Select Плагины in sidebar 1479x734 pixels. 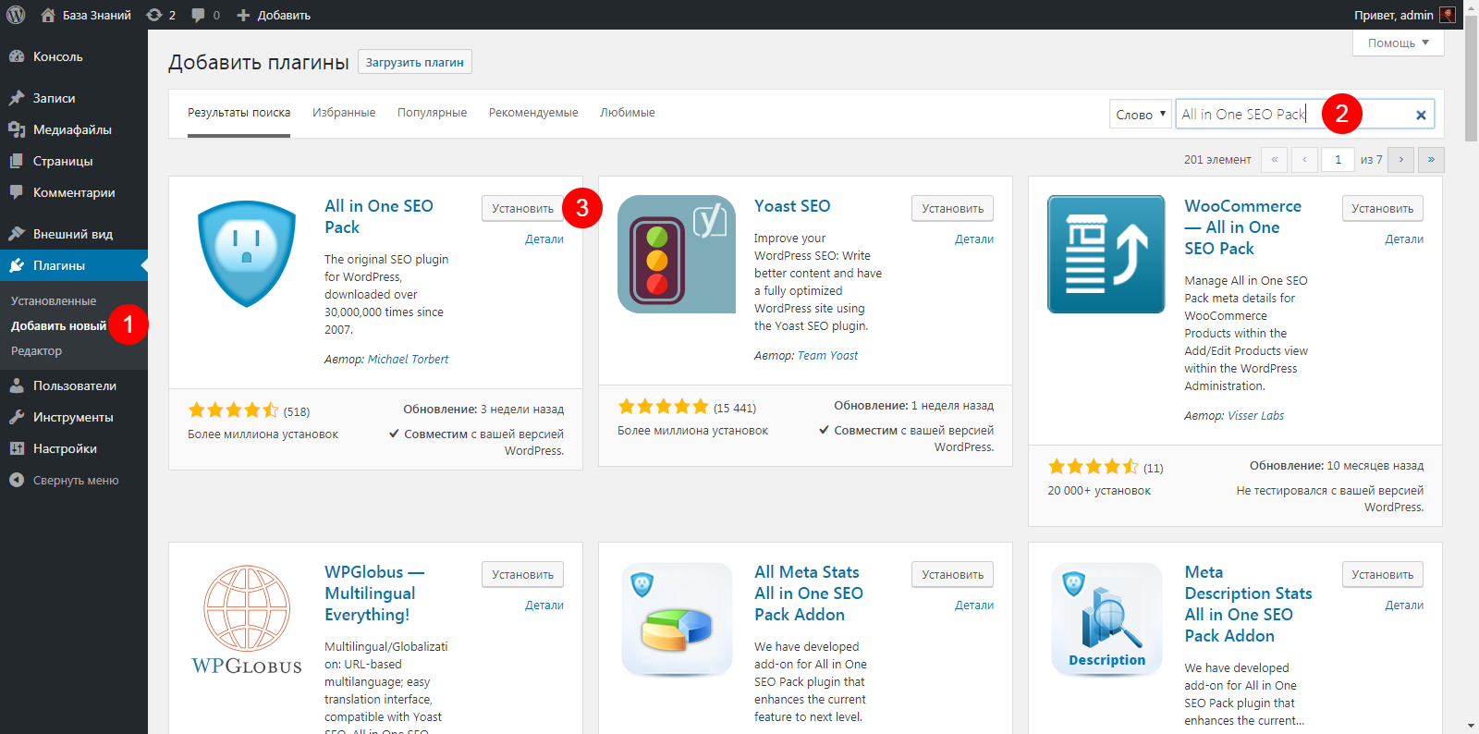(x=74, y=265)
